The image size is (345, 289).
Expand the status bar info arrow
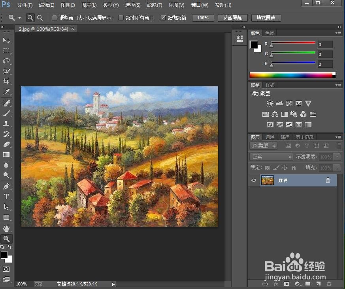pos(113,284)
